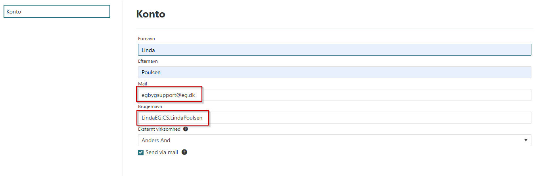This screenshot has height=176, width=535.
Task: Click the Konto page heading
Action: (x=151, y=14)
